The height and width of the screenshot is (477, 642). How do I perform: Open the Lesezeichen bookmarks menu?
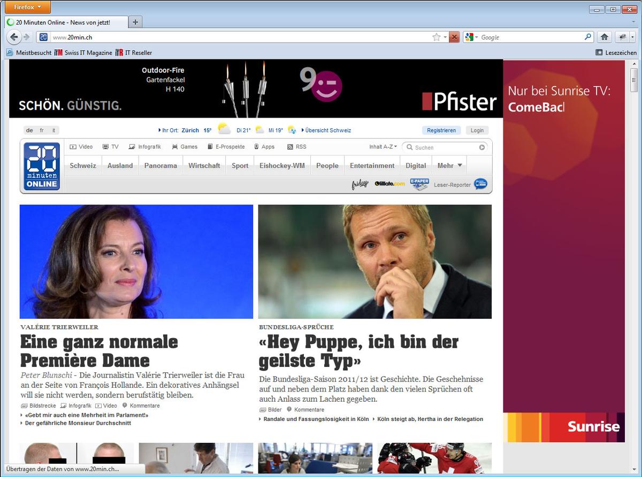(x=616, y=52)
